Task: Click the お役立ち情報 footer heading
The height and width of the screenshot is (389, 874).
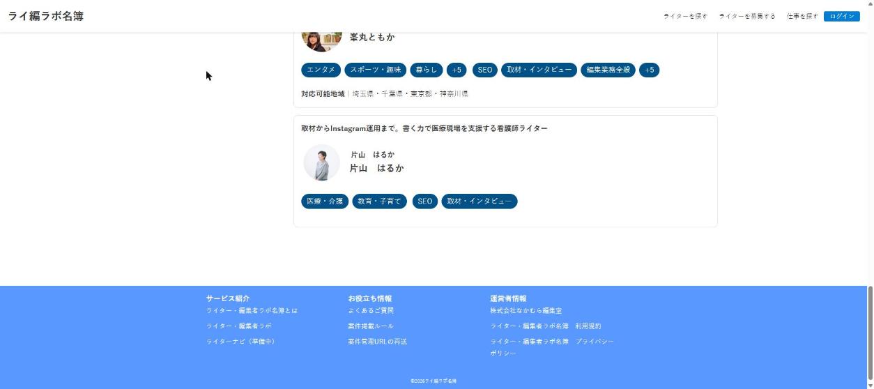Action: [369, 298]
